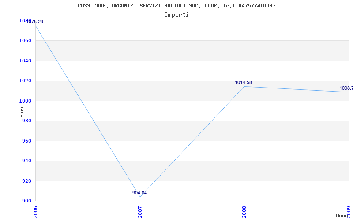Click the 2007 x-axis label
This screenshot has width=353, height=220.
point(140,212)
